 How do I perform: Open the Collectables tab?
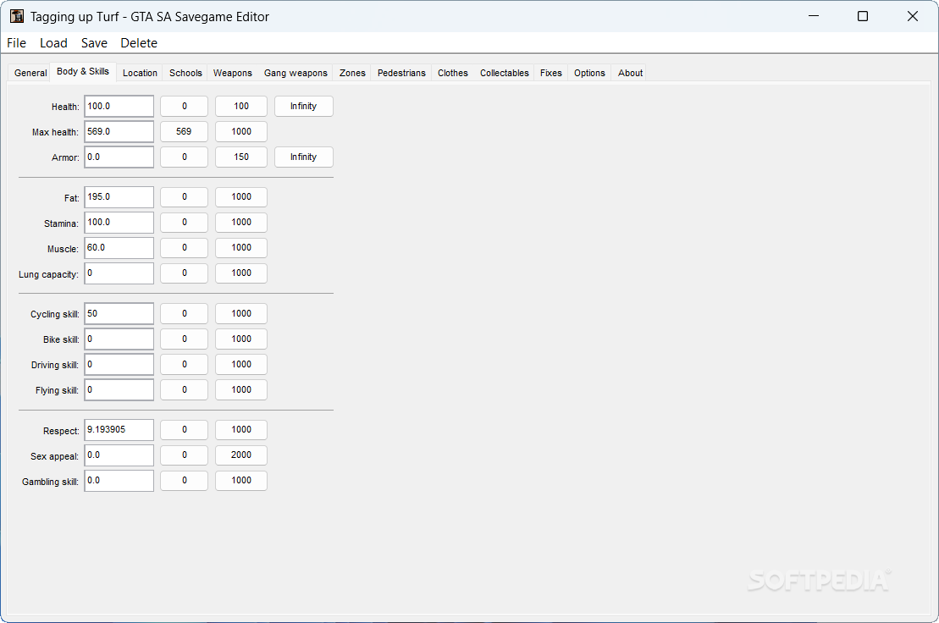click(x=505, y=73)
